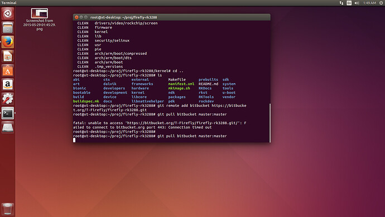Click 'packages' directory name
The image size is (385, 217).
tap(177, 97)
